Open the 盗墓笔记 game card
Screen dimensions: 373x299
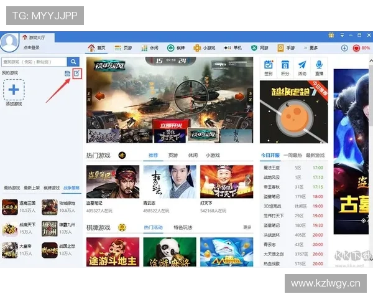click(x=113, y=182)
